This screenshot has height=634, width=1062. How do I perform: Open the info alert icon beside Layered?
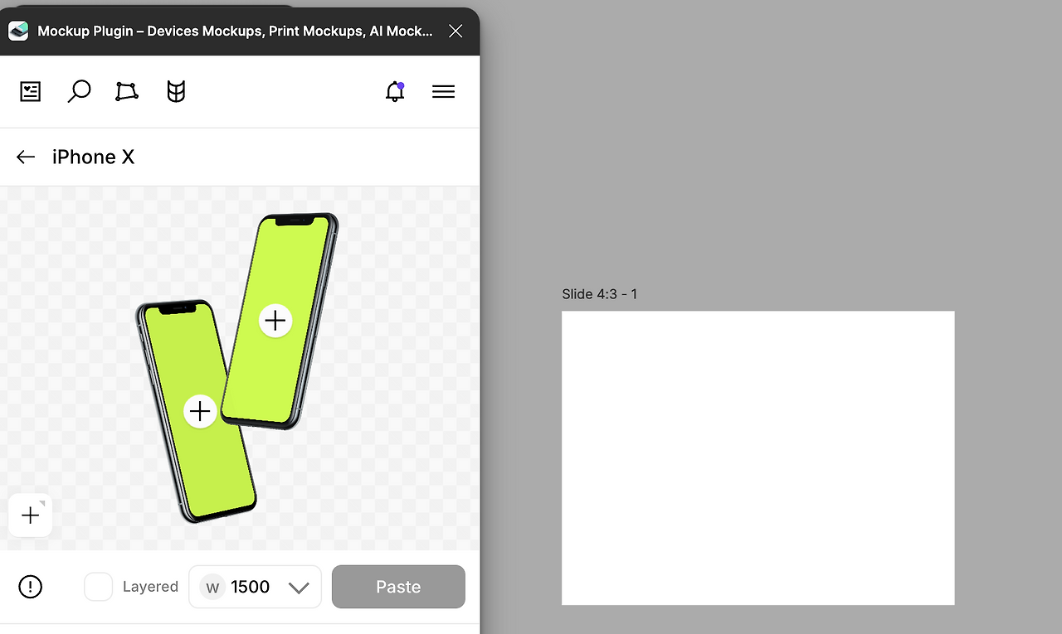pos(31,587)
